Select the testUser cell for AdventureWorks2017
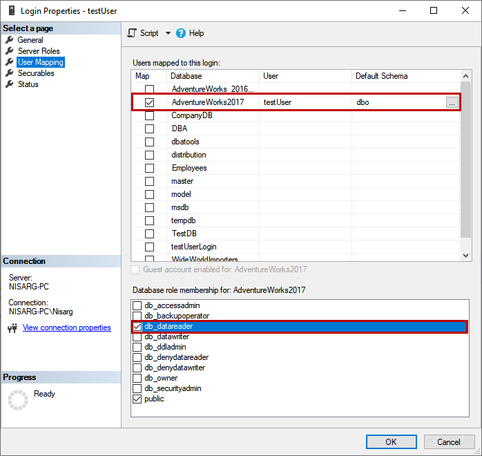This screenshot has width=482, height=456. tap(305, 102)
